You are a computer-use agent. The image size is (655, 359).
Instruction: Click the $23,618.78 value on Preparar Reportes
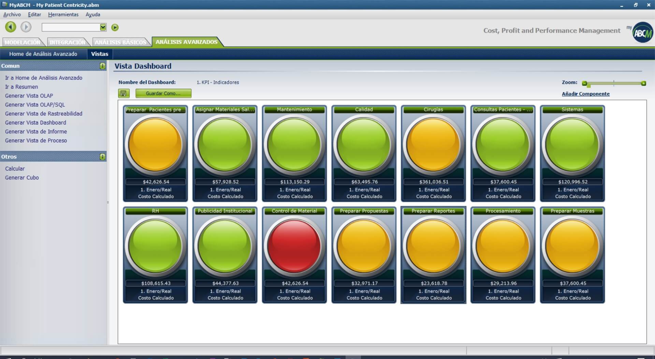click(x=434, y=283)
